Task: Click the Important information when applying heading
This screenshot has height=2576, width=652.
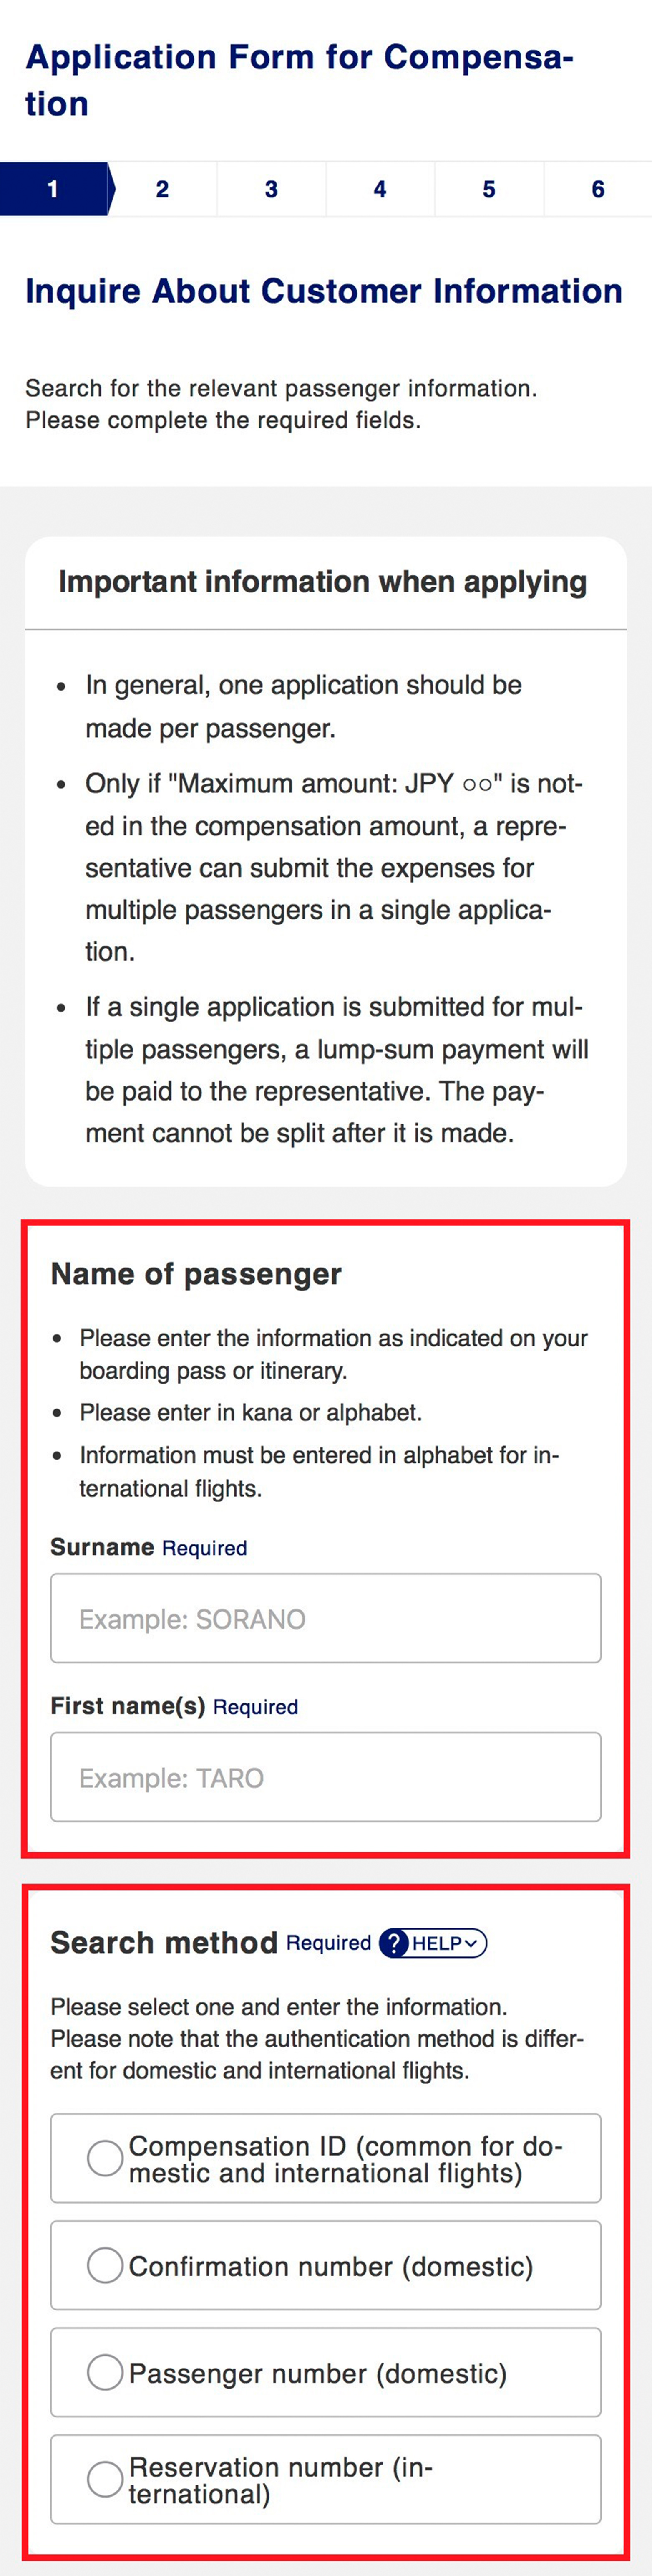Action: pos(322,581)
